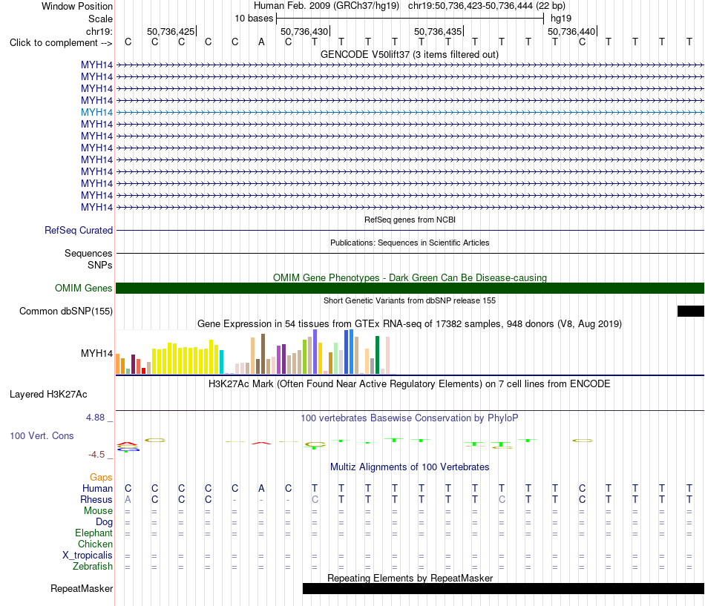Click 'Short Genetic Variants from dbSNP' title
This screenshot has height=606, width=705.
pos(410,300)
